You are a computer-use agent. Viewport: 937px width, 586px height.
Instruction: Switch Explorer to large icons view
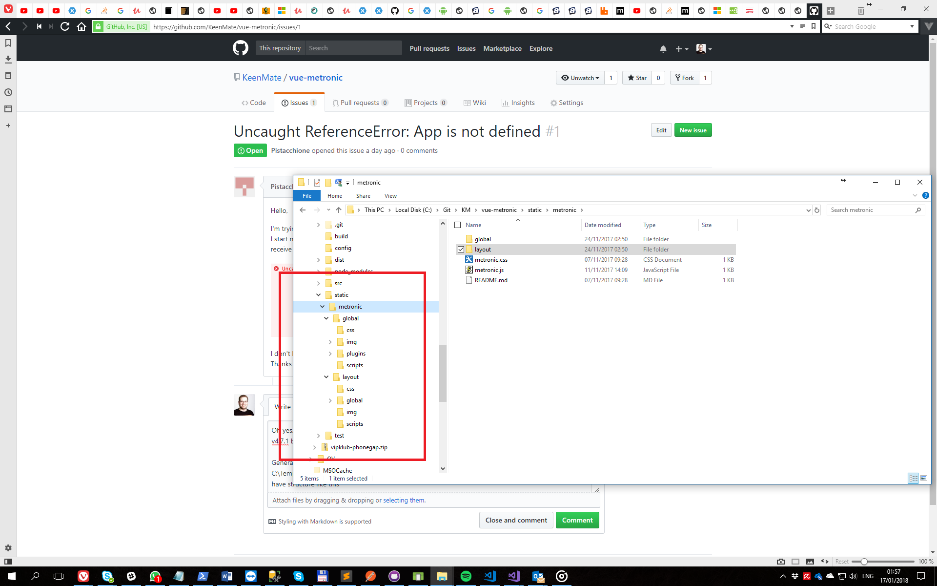tap(924, 478)
